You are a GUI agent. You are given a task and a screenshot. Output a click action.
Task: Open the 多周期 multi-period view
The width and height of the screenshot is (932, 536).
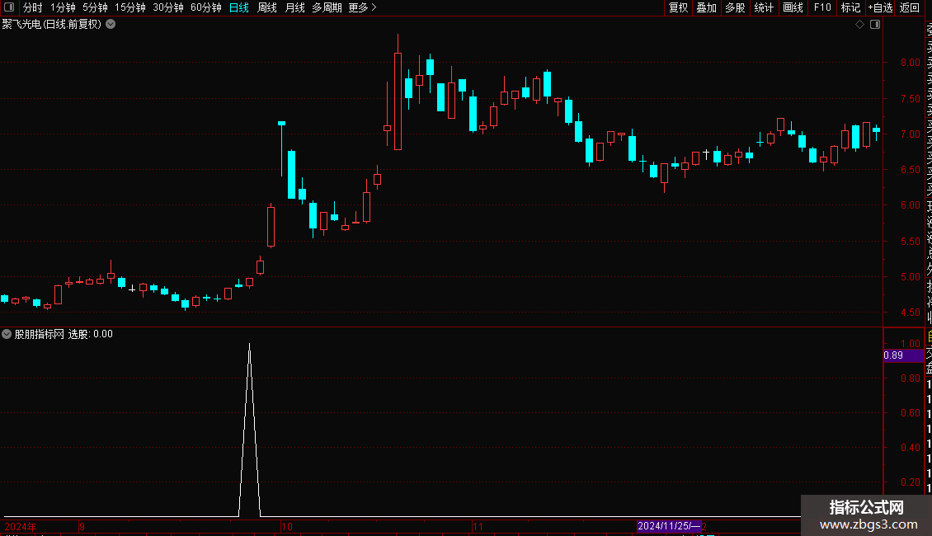point(327,7)
